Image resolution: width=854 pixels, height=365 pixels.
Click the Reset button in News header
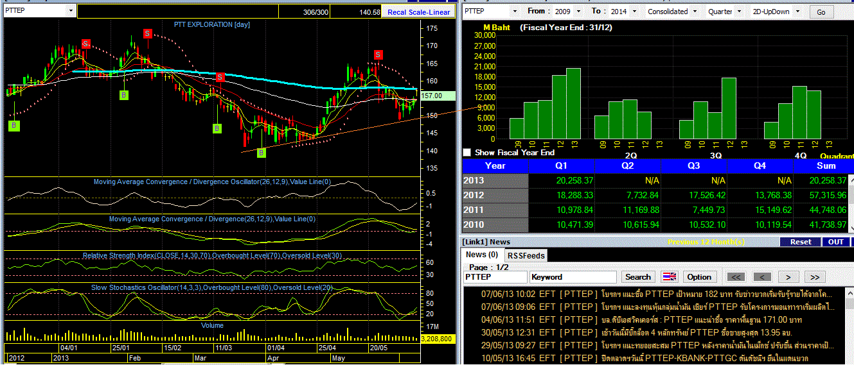tap(801, 242)
